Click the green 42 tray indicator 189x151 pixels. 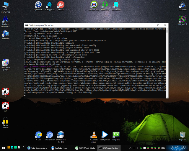(x=141, y=148)
